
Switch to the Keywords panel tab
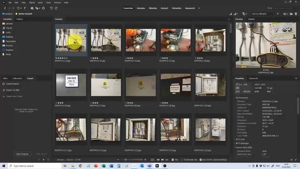click(254, 78)
